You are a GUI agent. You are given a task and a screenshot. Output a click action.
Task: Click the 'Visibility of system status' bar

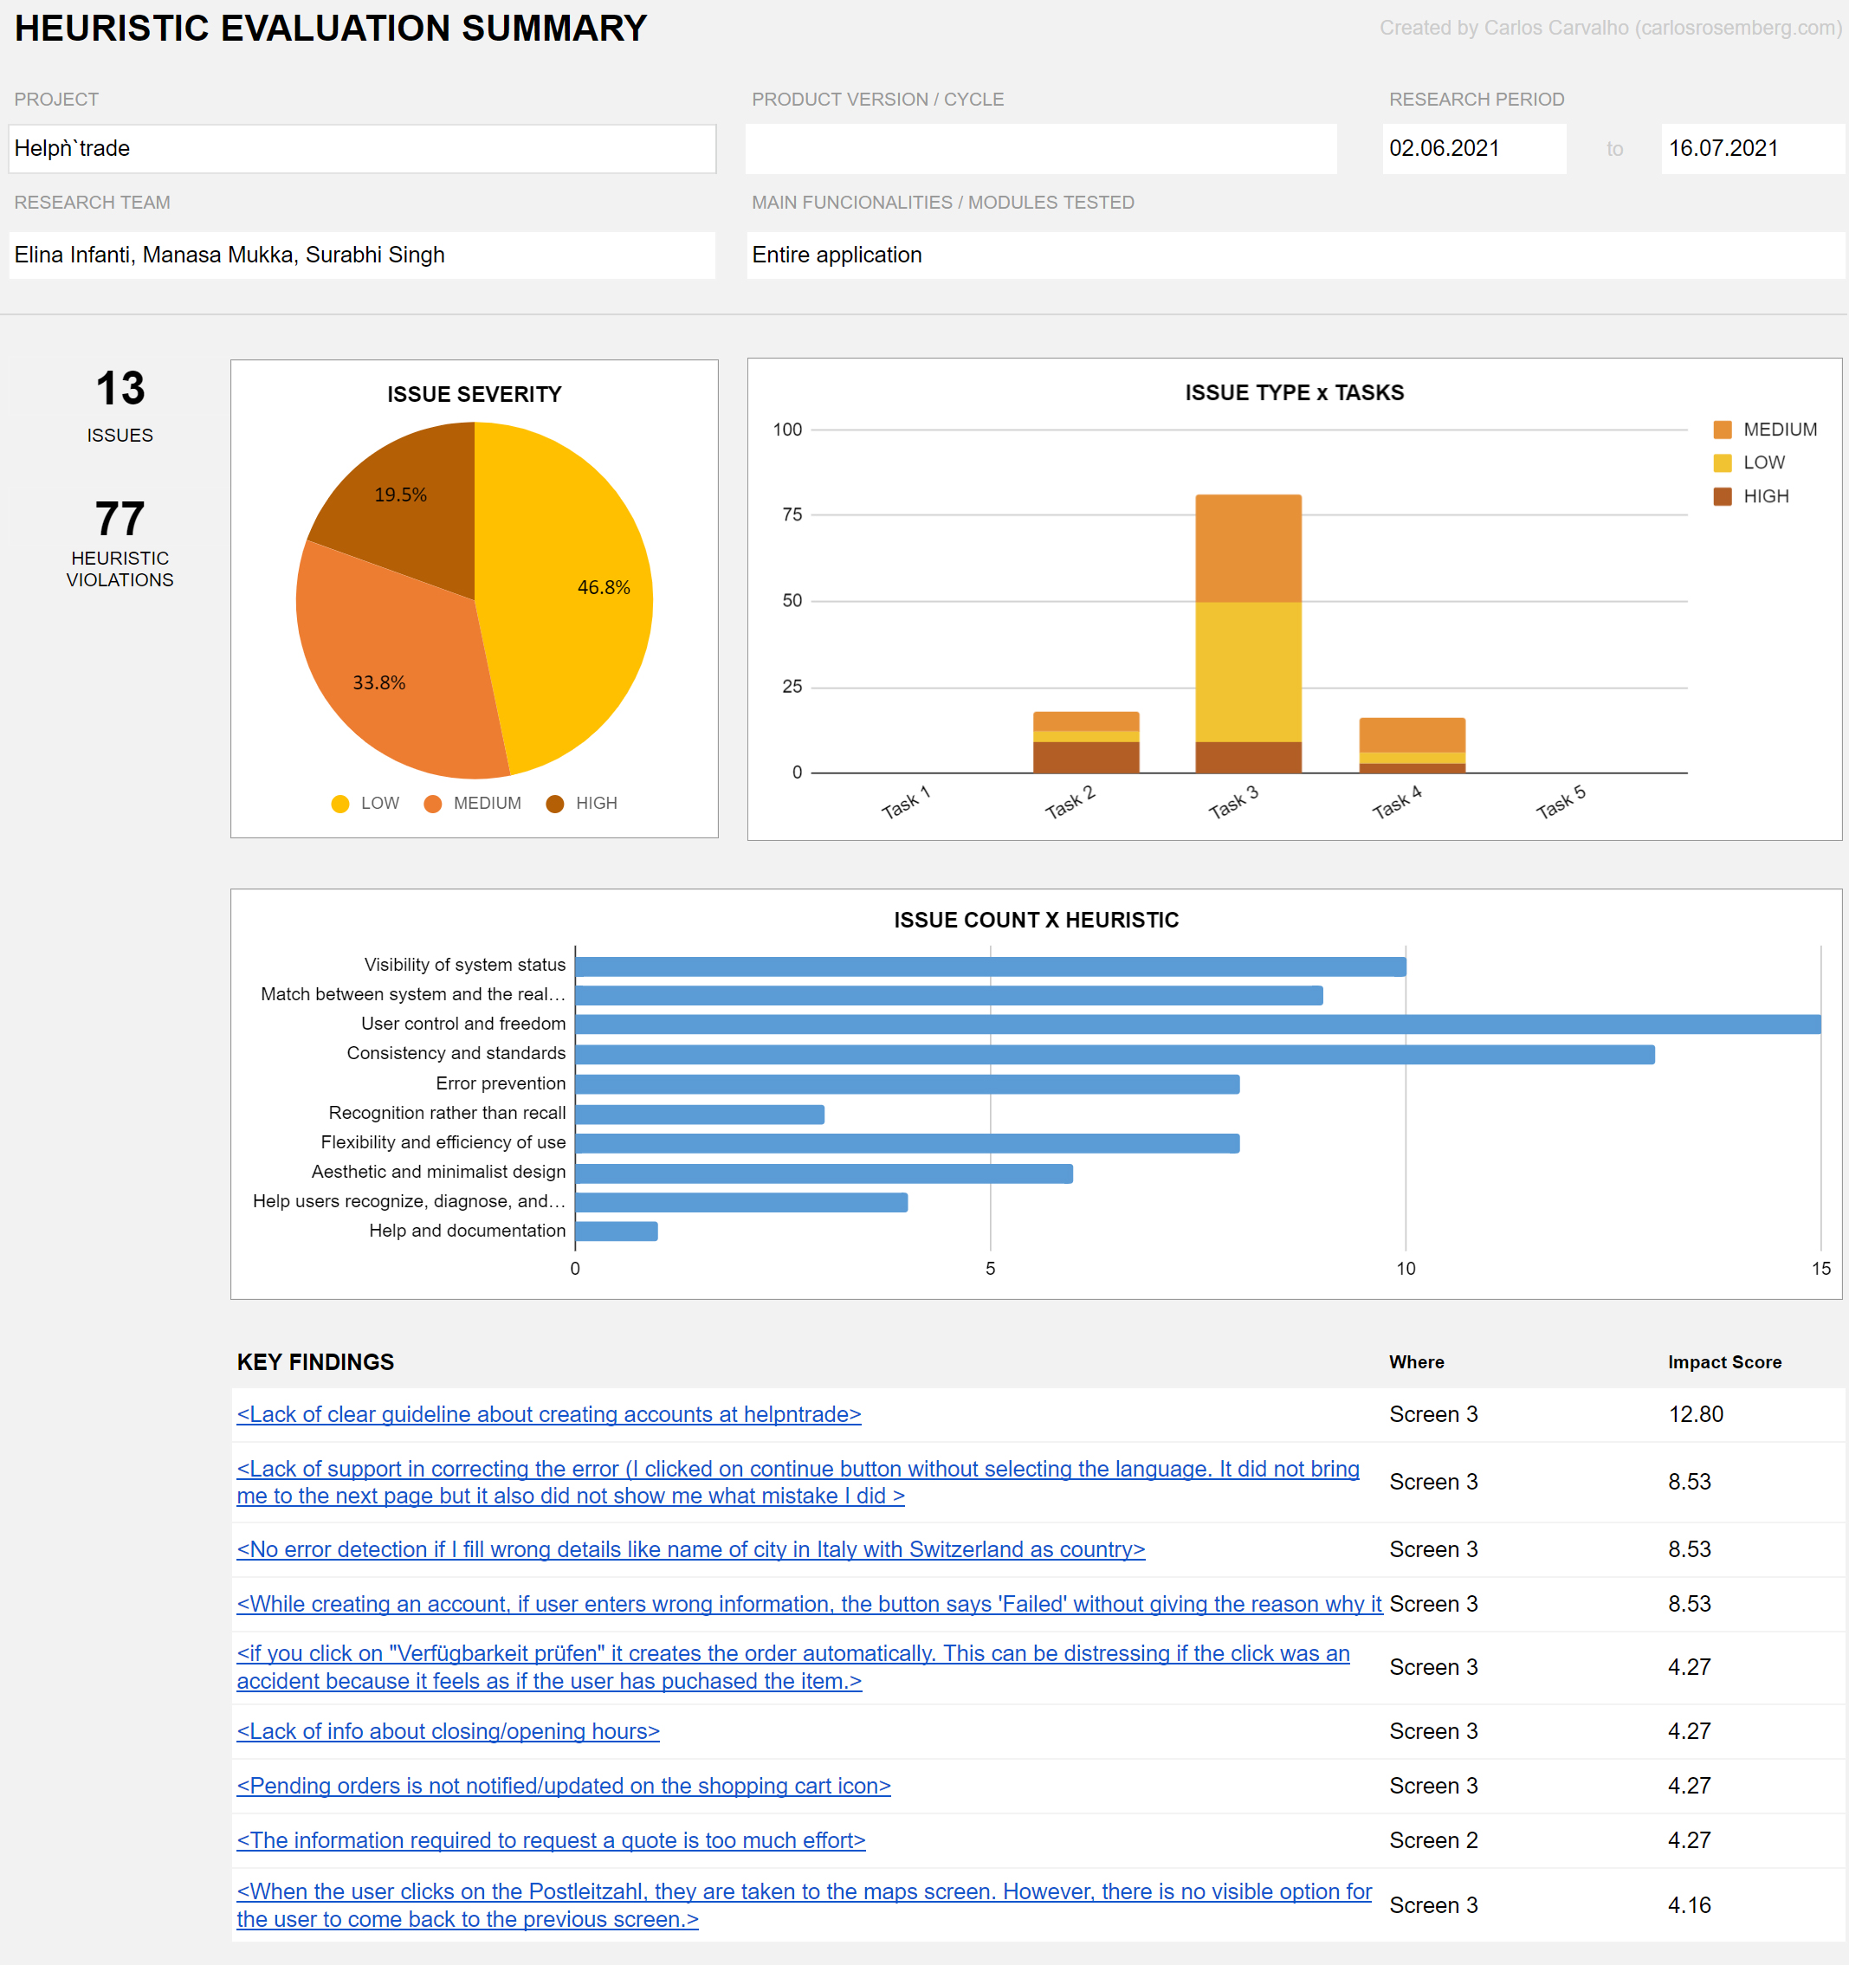[x=990, y=966]
